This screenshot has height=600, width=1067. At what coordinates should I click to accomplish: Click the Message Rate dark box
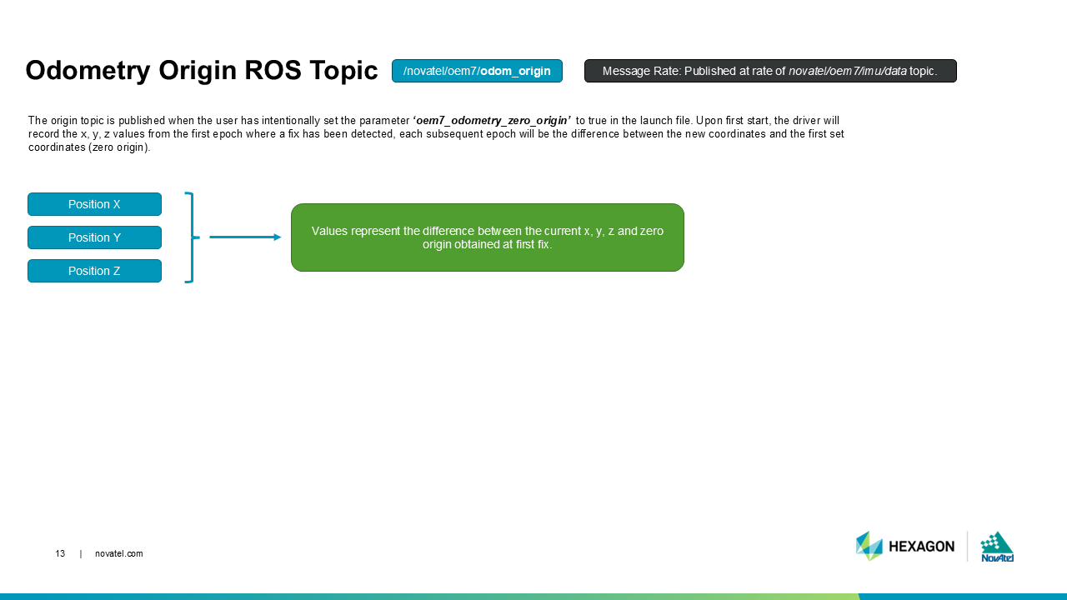(x=770, y=71)
